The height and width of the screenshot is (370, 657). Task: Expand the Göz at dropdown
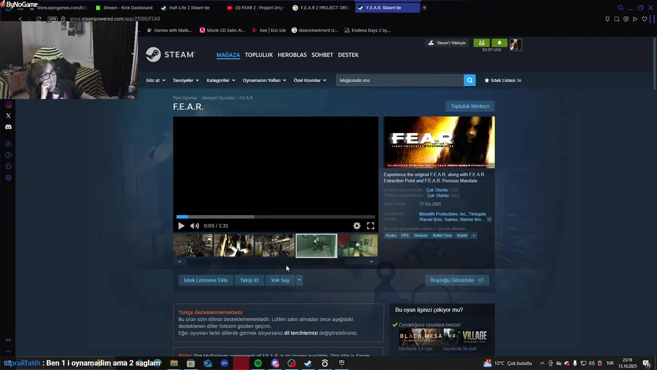(x=156, y=80)
